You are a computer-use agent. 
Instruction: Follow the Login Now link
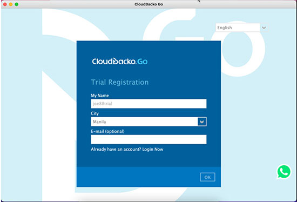coord(153,149)
